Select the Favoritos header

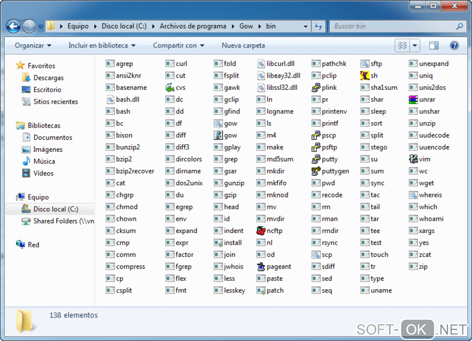click(x=36, y=66)
